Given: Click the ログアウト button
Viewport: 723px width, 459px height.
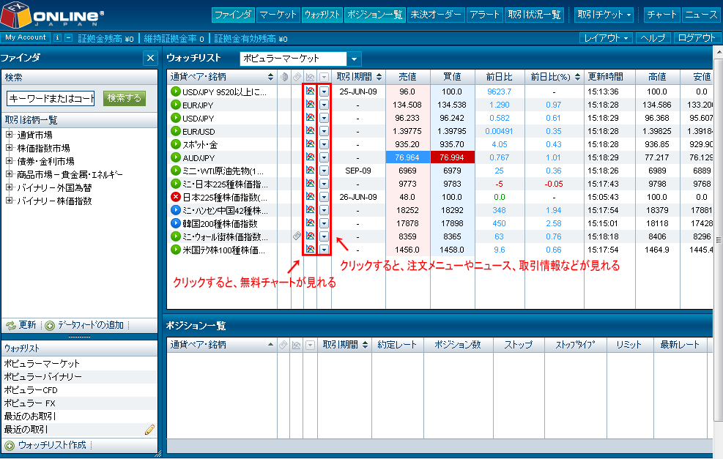Looking at the screenshot, I should coord(696,38).
